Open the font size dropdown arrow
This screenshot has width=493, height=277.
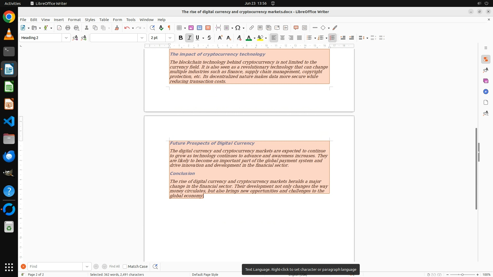170,38
